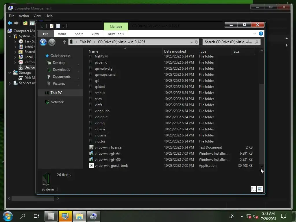The image size is (296, 222).
Task: Select the virtio-win_license text file icon
Action: [91, 147]
